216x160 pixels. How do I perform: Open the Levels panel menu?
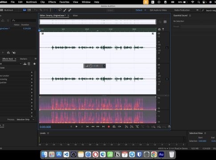tap(48, 133)
